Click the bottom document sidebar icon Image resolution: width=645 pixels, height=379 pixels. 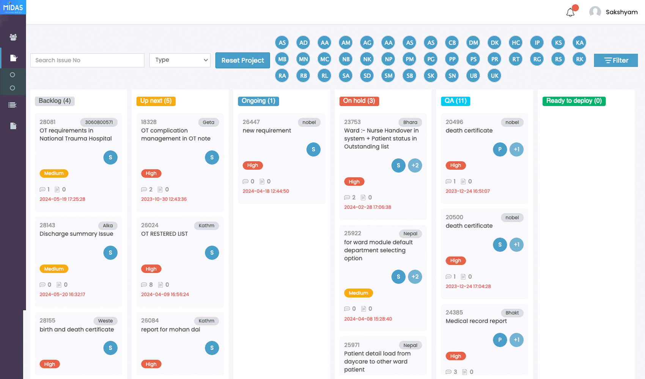coord(13,126)
